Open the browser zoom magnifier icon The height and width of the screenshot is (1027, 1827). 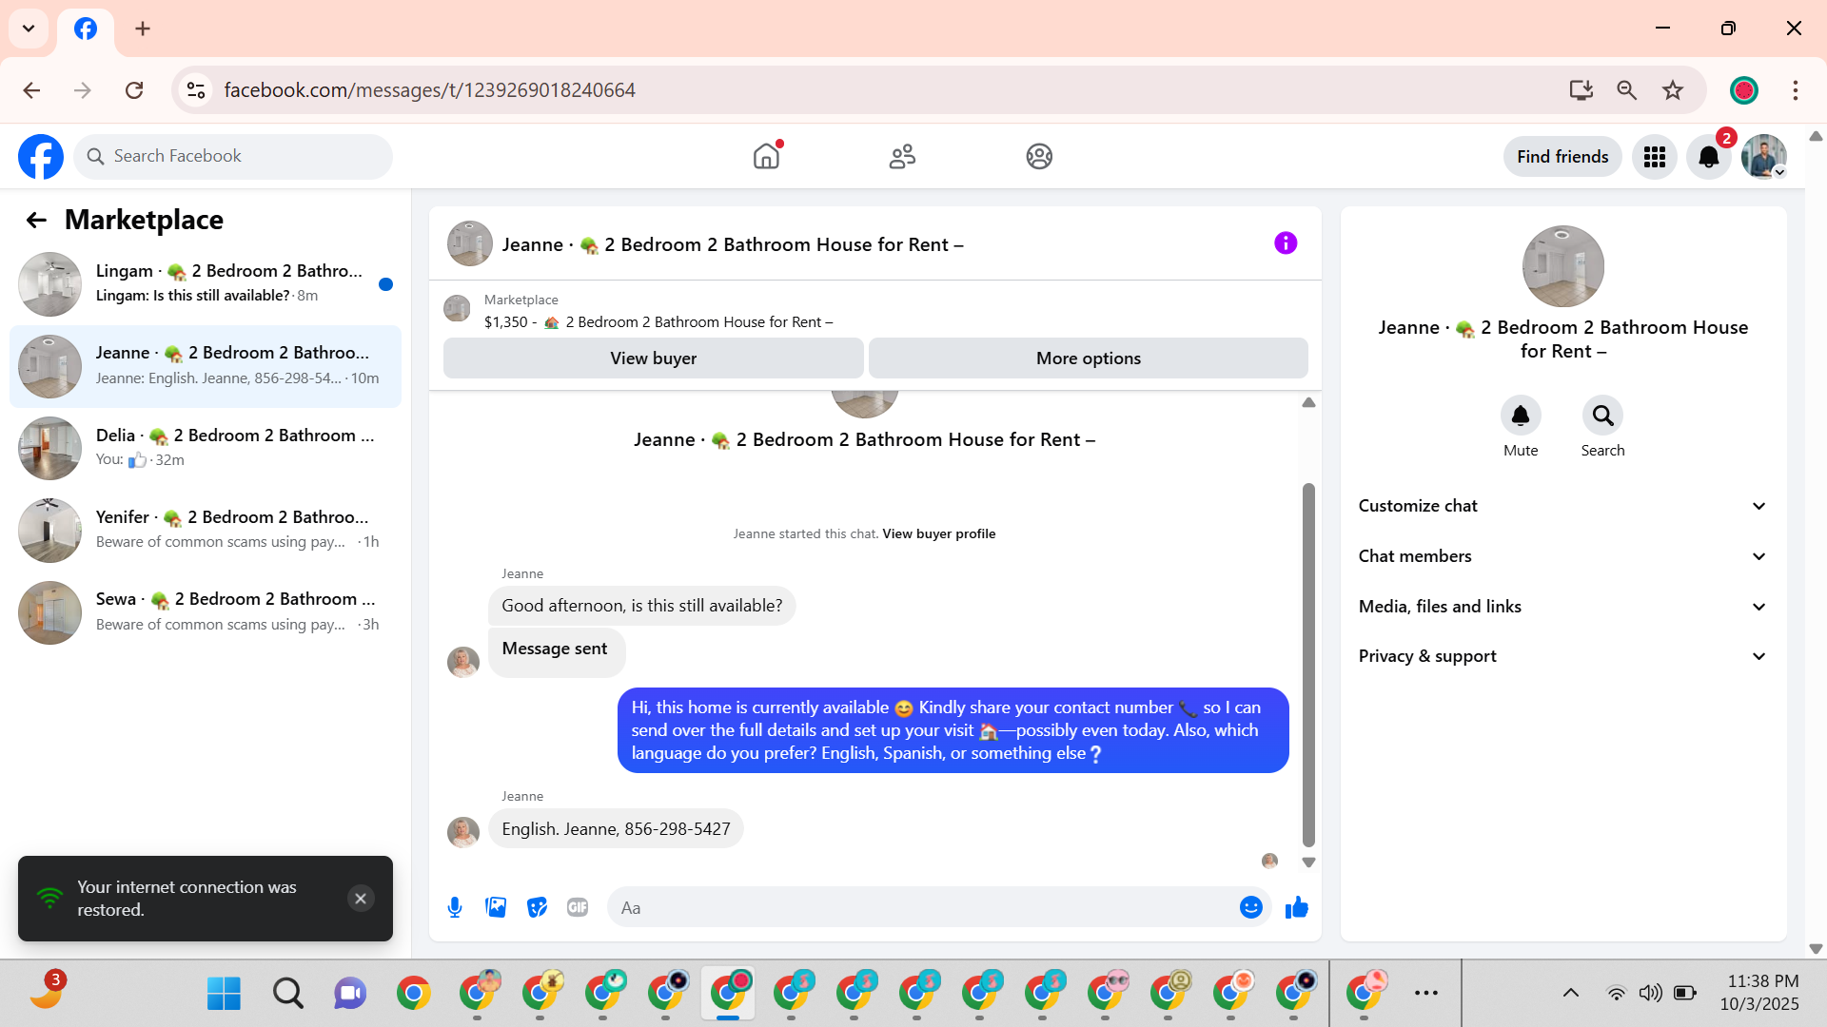point(1627,90)
